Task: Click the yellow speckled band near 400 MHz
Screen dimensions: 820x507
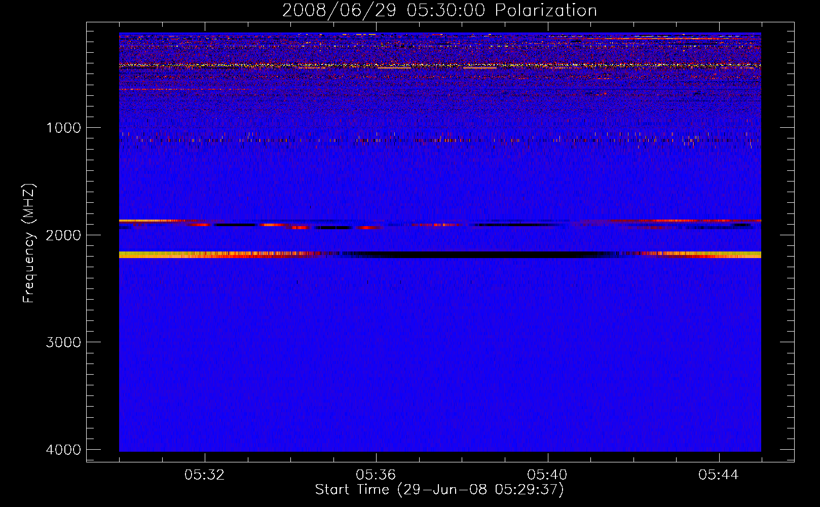Action: pos(440,65)
